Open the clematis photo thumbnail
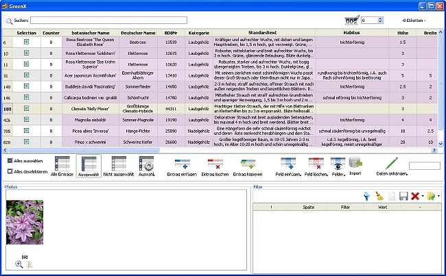446x276 pixels. (25, 222)
